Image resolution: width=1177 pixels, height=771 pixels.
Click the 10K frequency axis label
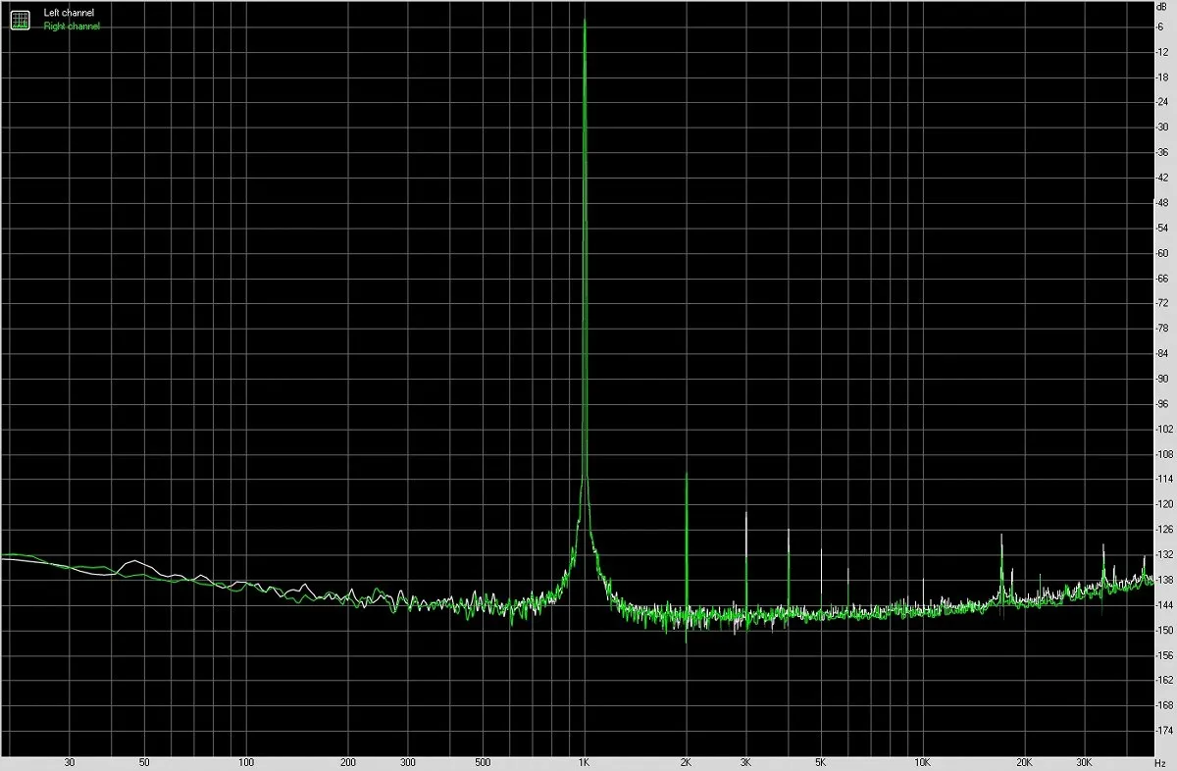click(x=923, y=762)
